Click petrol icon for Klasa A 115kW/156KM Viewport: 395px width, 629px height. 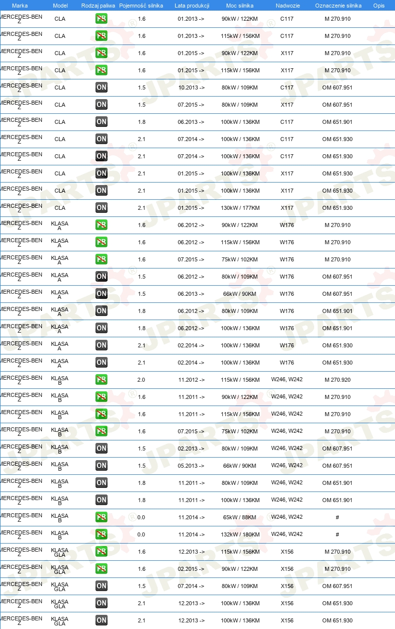point(101,242)
